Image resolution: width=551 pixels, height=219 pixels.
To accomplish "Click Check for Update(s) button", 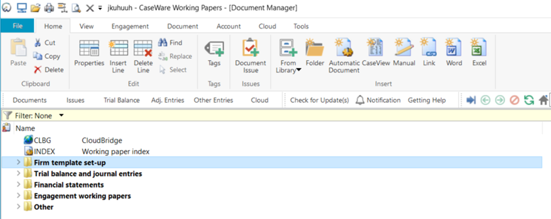I will tap(319, 100).
